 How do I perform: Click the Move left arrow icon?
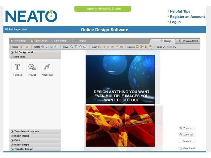(x=72, y=47)
